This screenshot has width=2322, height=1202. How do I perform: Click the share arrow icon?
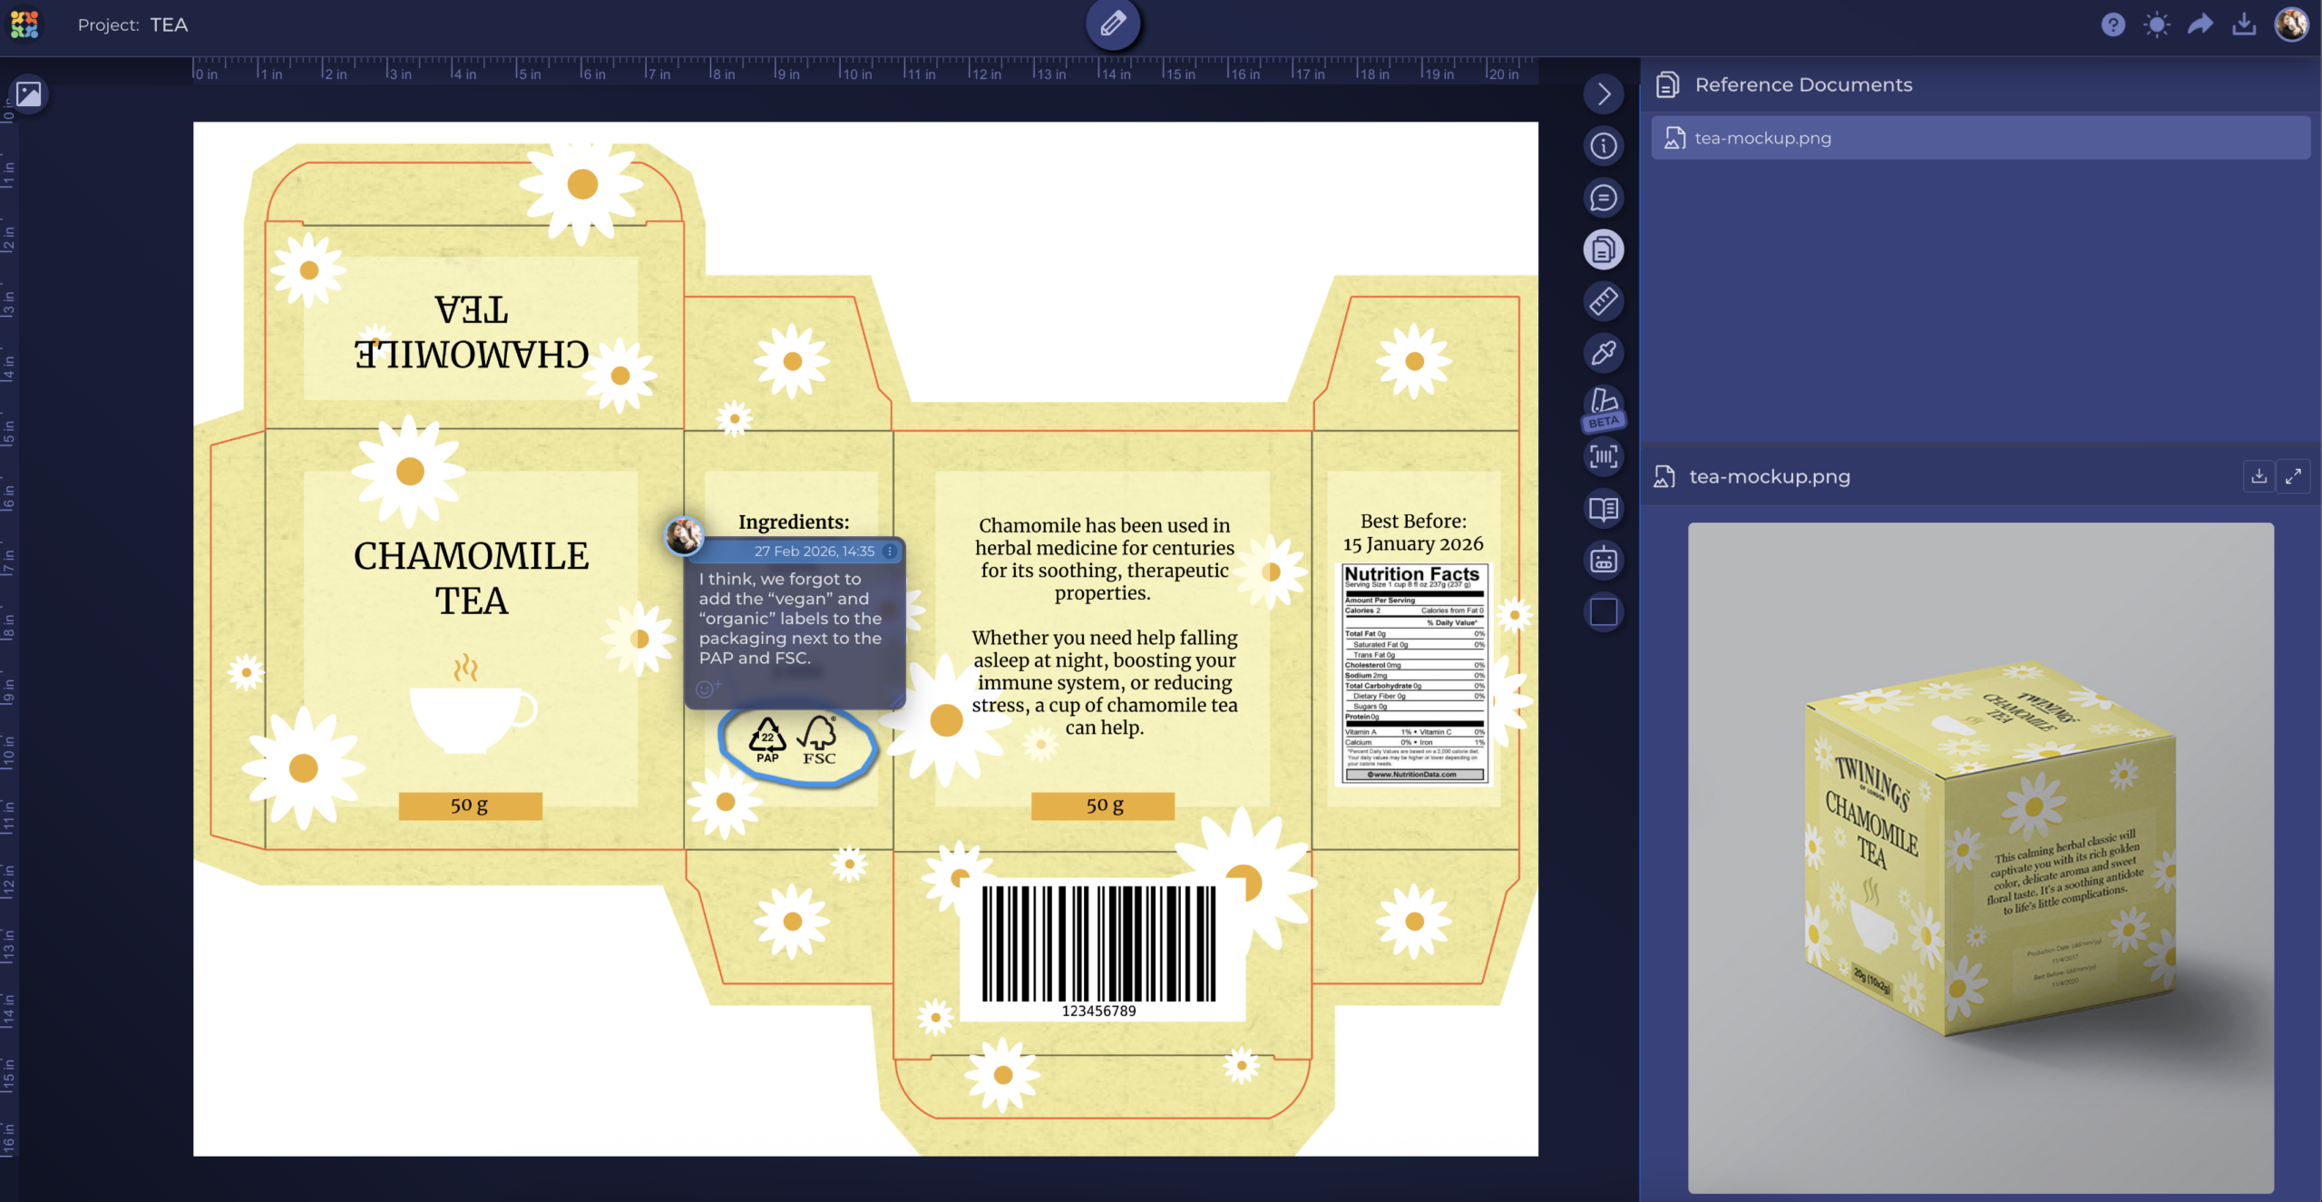click(x=2200, y=24)
